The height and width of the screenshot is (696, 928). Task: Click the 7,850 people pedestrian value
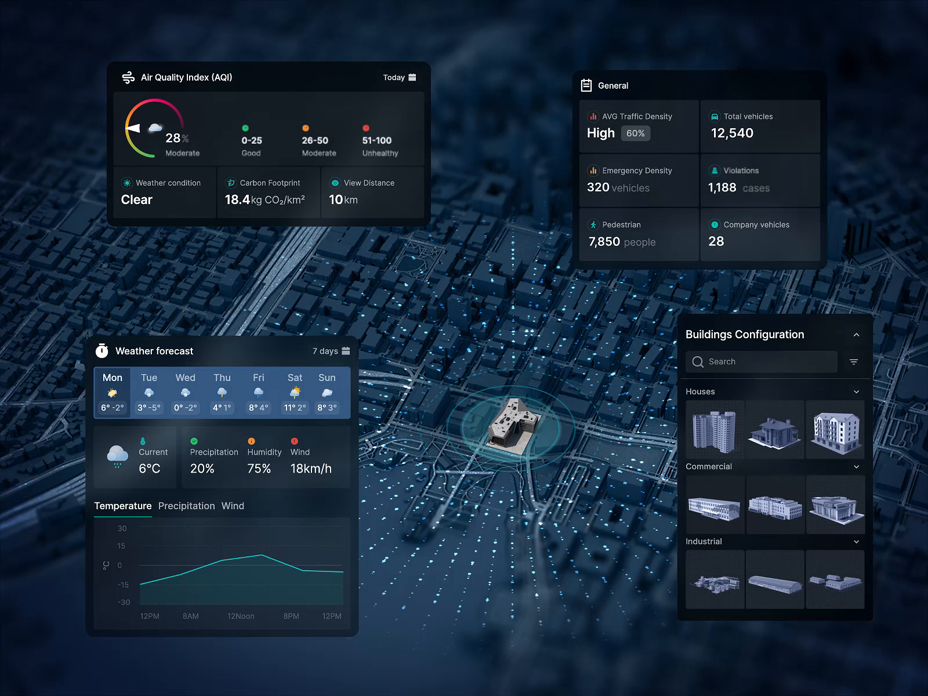(622, 242)
